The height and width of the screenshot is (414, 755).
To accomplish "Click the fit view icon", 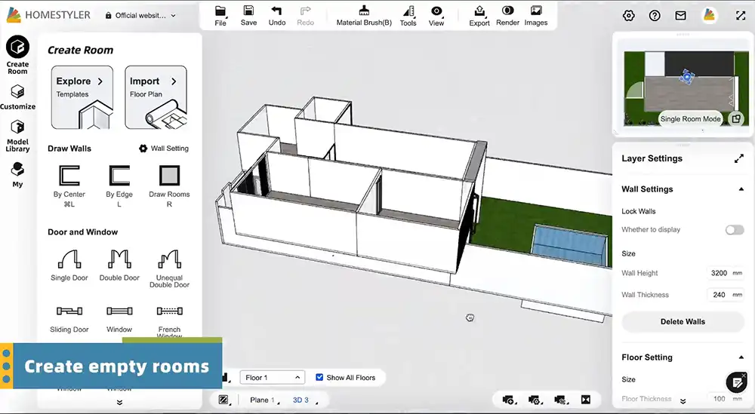I will (586, 400).
